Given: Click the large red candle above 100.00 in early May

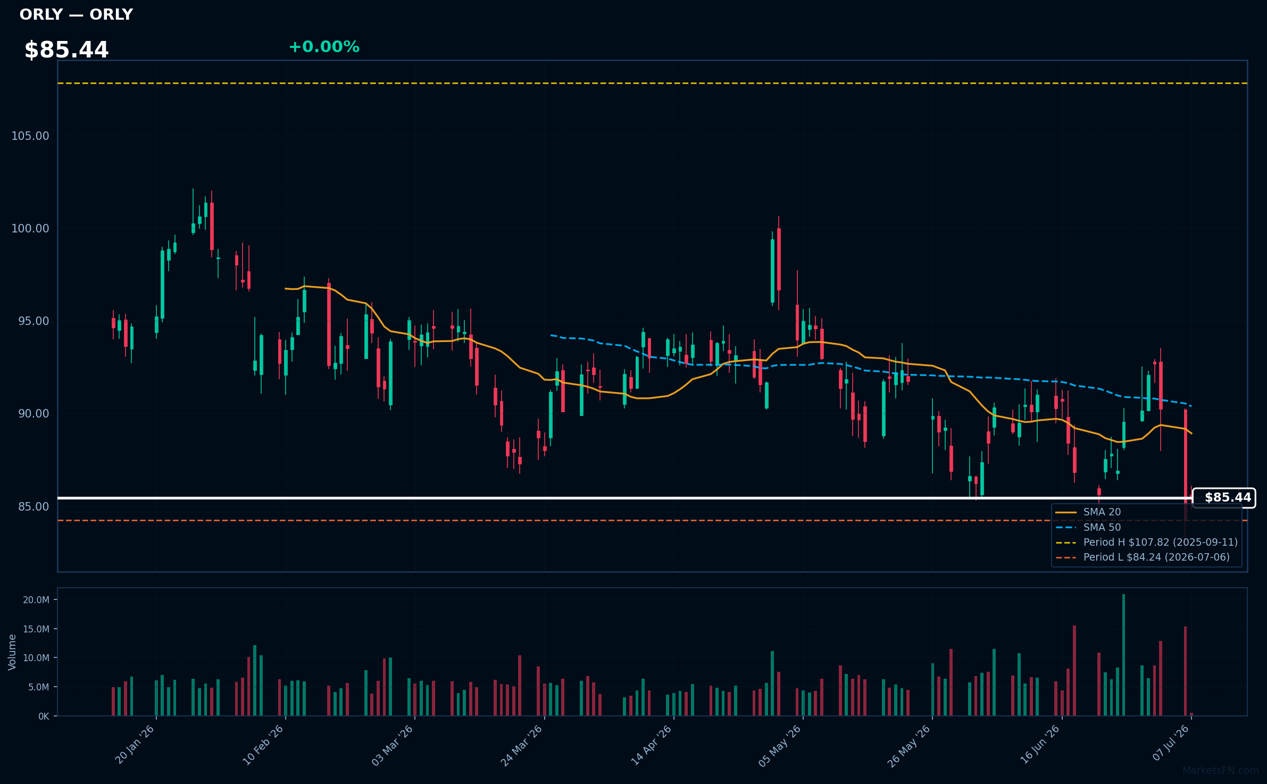Looking at the screenshot, I should point(779,260).
